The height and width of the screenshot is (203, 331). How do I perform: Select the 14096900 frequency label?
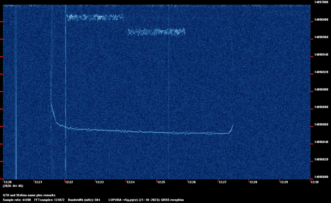(x=321, y=89)
